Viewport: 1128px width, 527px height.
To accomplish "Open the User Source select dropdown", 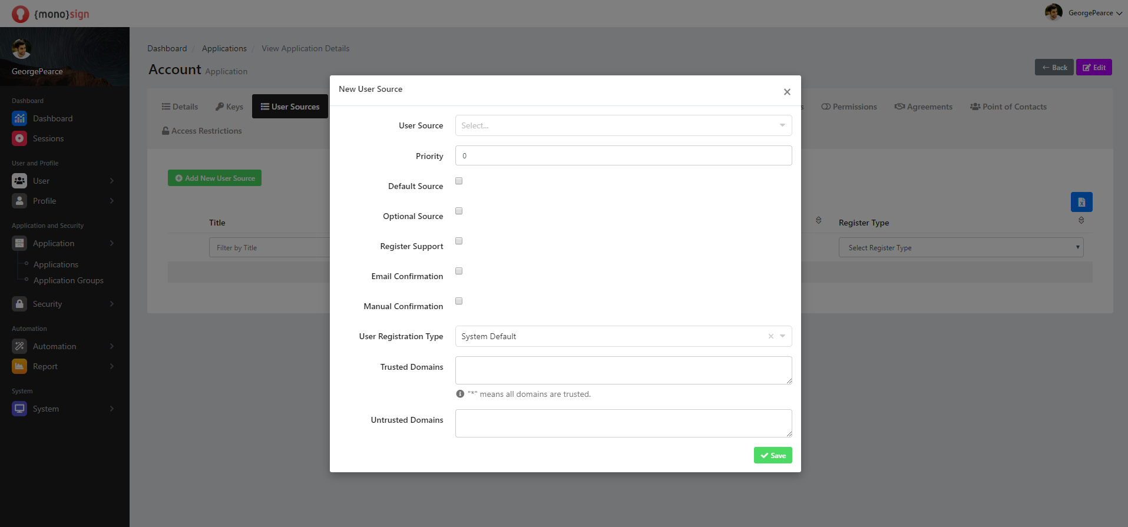I will tap(623, 125).
